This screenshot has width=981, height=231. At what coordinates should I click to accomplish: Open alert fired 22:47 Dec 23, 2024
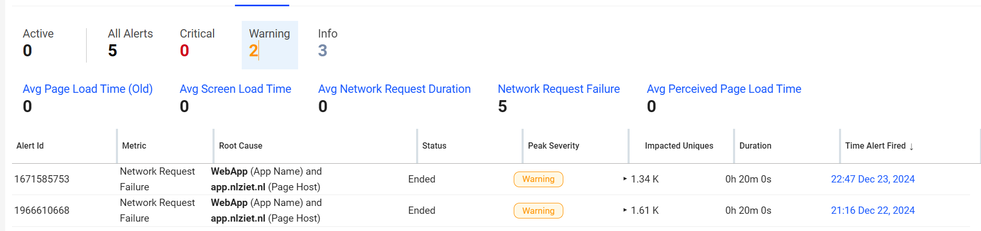tap(872, 179)
